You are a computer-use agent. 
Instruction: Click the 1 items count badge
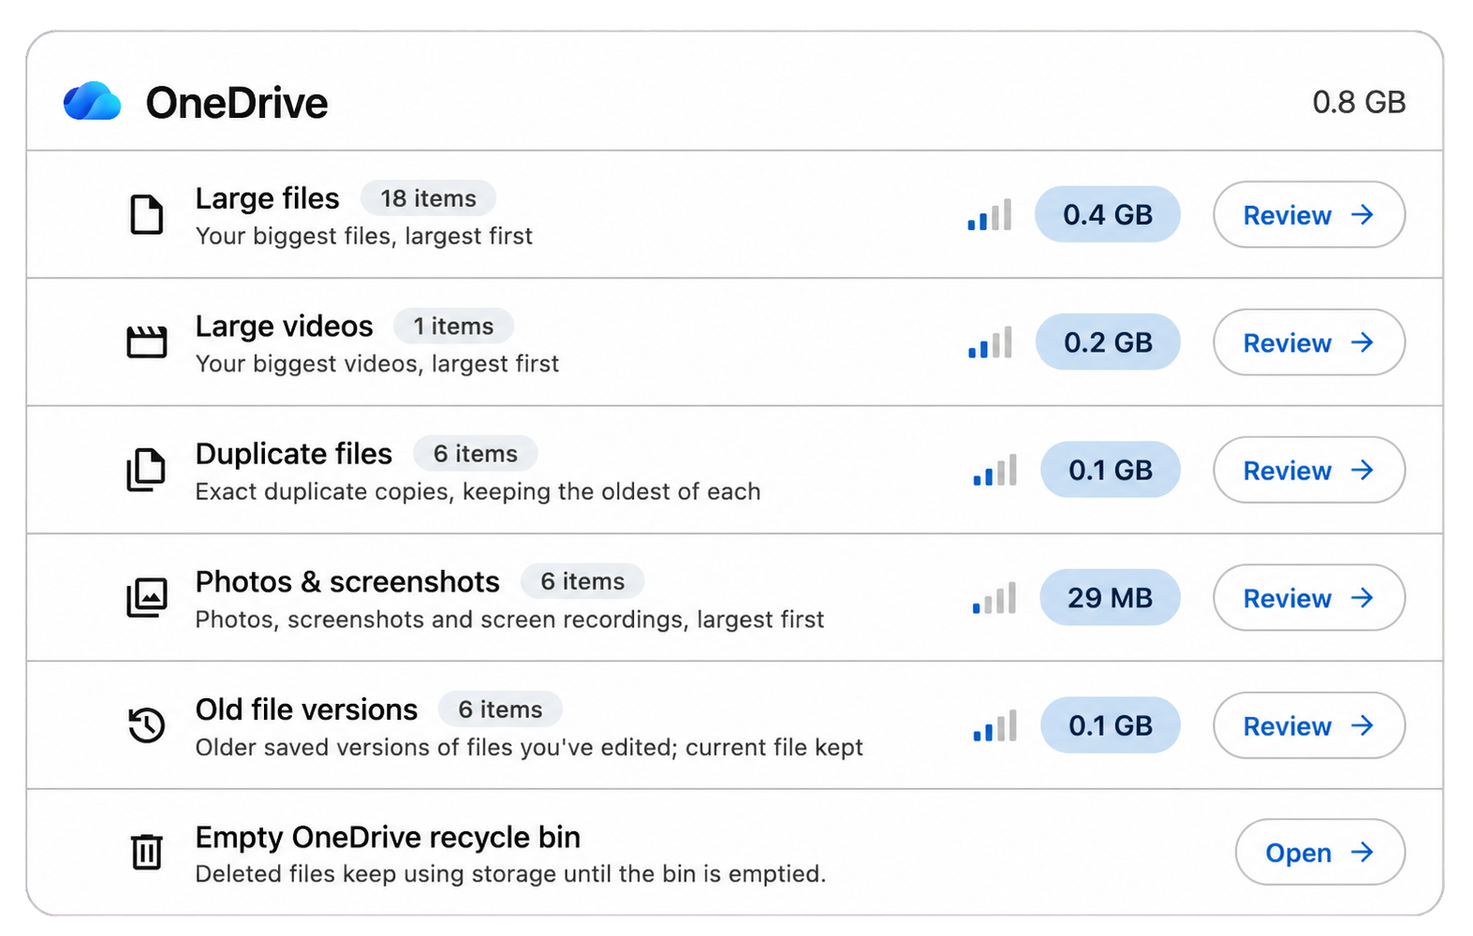[453, 326]
